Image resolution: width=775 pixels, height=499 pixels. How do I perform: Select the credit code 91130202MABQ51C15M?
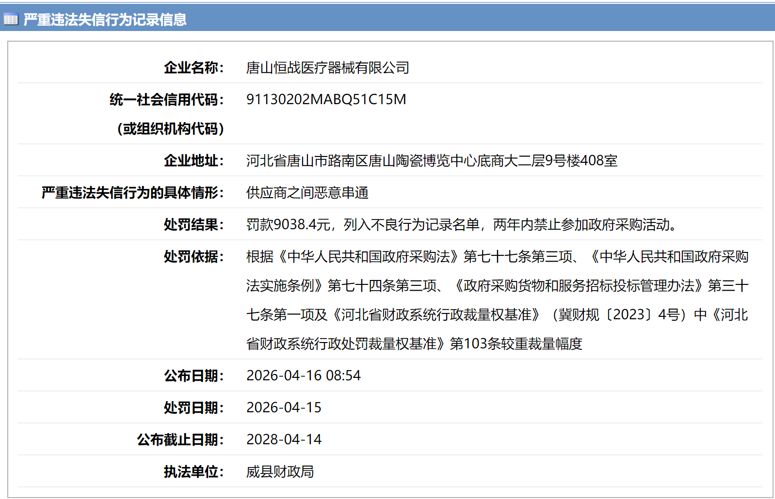pos(326,99)
